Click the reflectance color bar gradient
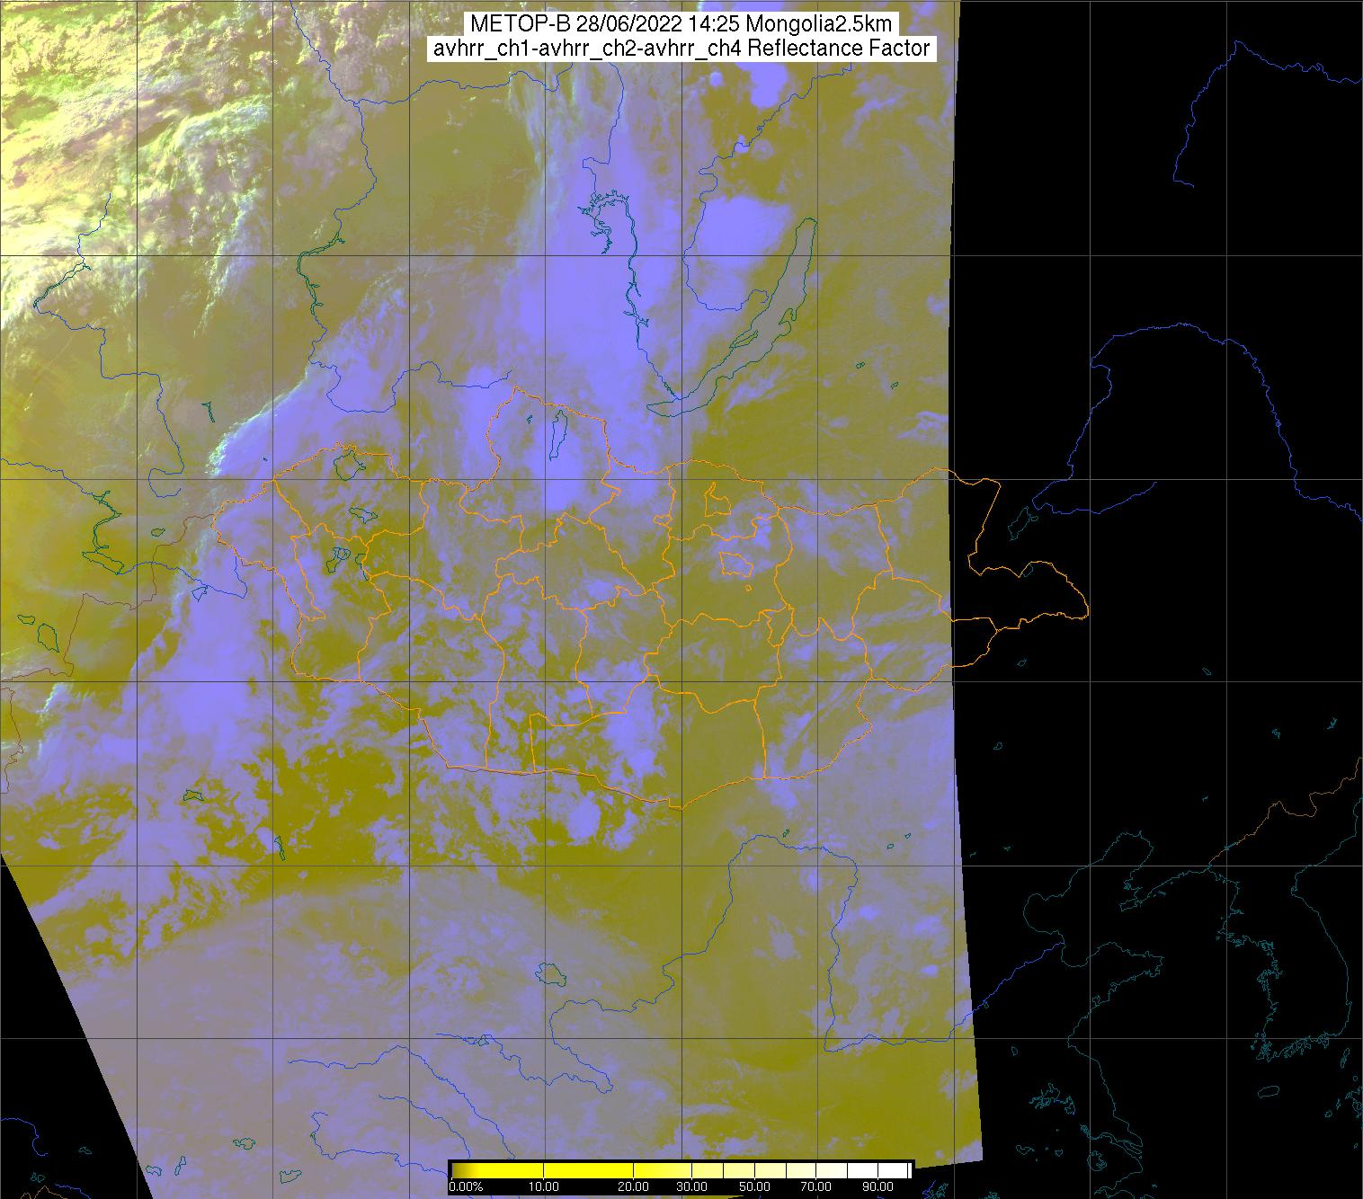Screen dimensions: 1363x1199 [x=681, y=1169]
